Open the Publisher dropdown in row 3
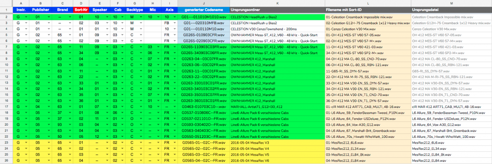This screenshot has width=492, height=164. pos(48,23)
